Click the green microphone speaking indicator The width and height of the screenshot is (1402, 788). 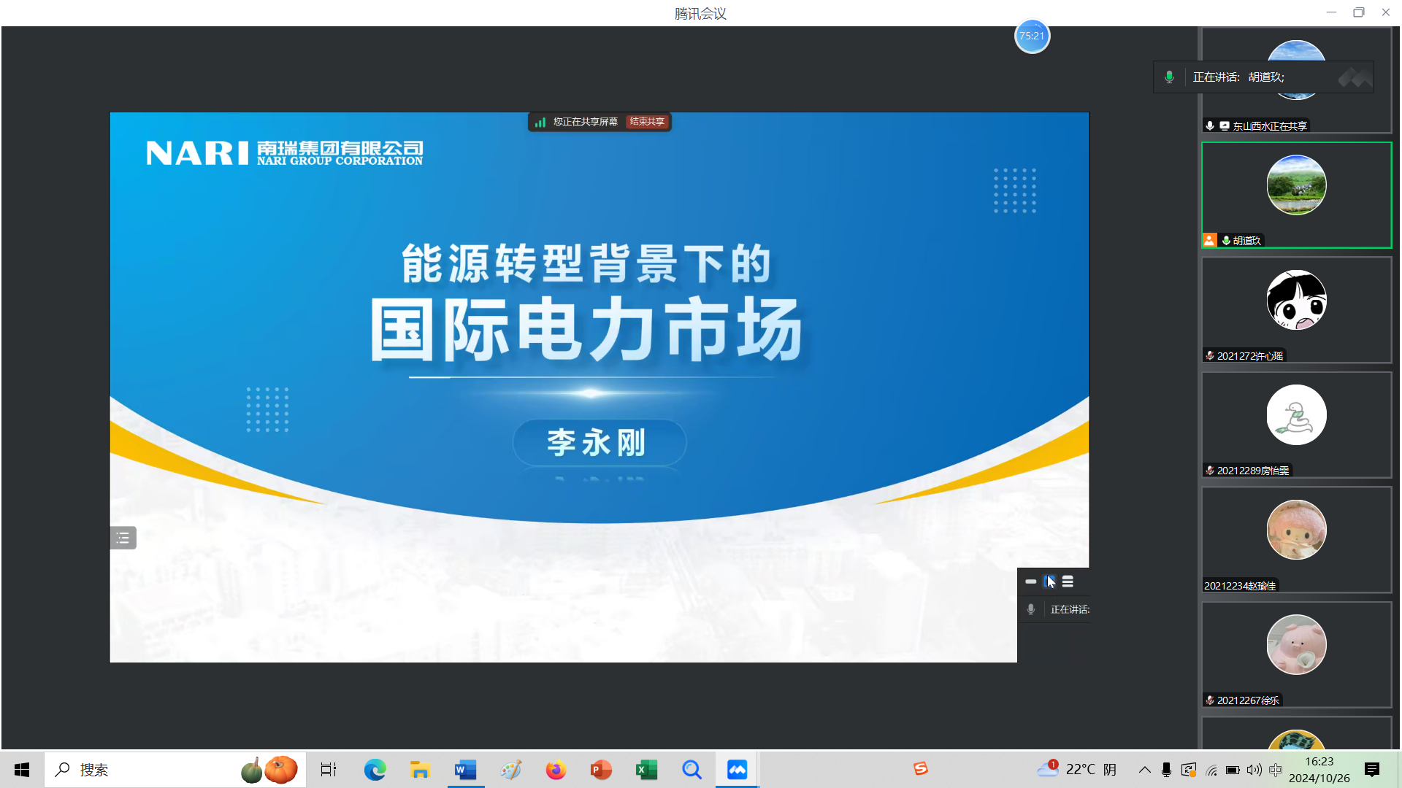pos(1169,77)
